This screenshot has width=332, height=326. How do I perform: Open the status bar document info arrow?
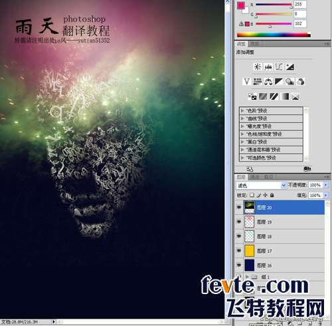54,321
